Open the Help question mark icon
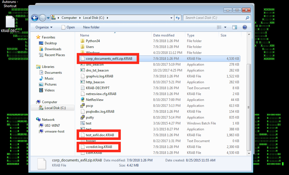Viewport: 289px width, 175px height. 244,27
